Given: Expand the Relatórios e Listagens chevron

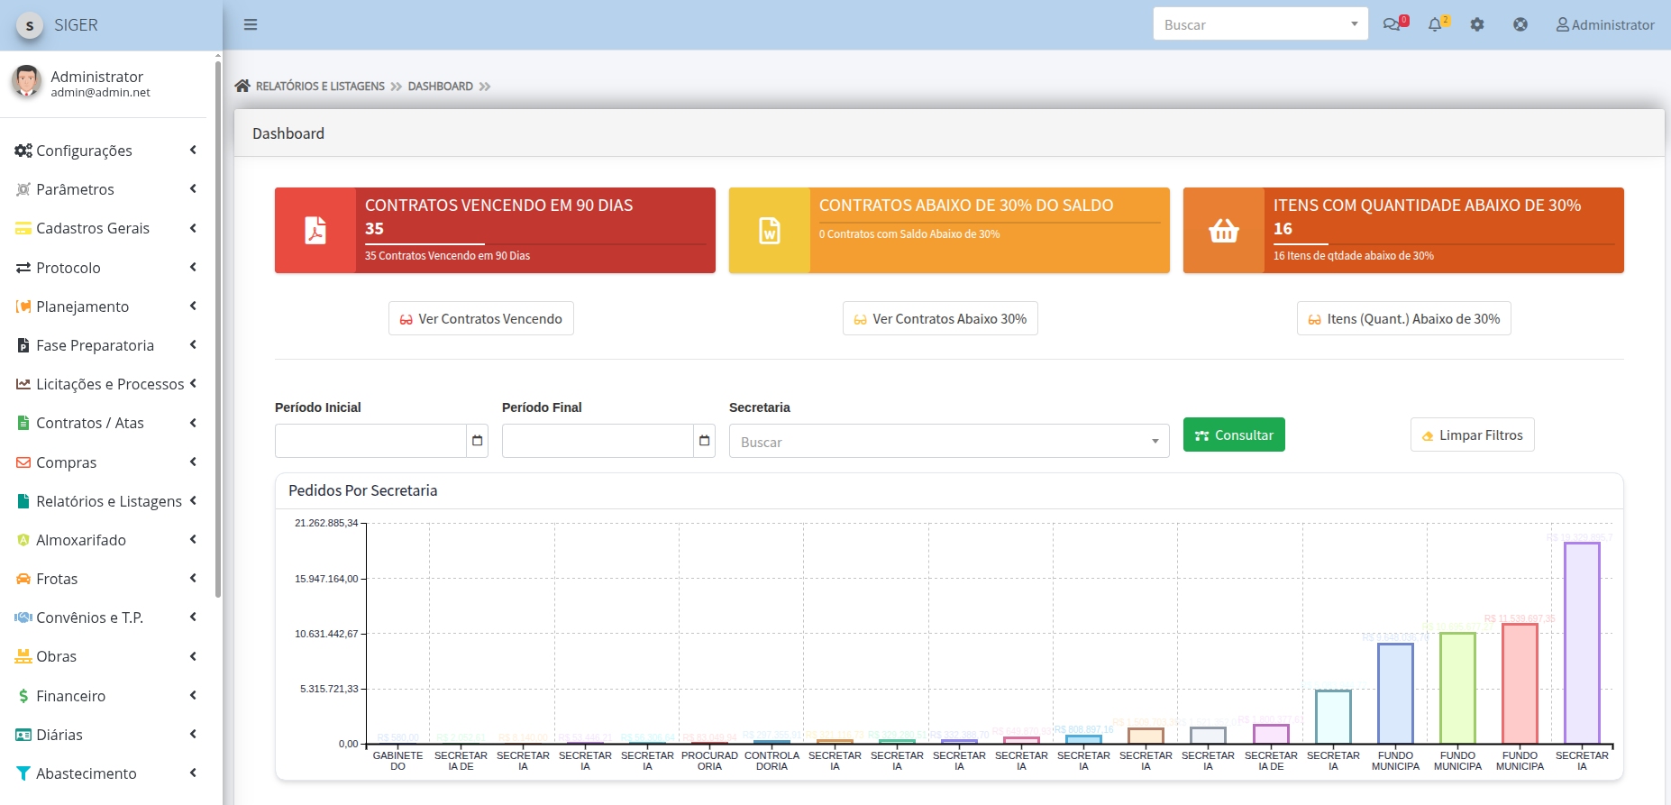Looking at the screenshot, I should click(193, 500).
